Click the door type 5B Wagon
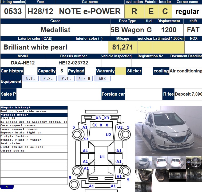 [127, 30]
